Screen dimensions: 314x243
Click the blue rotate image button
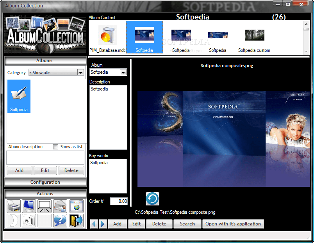(152, 199)
